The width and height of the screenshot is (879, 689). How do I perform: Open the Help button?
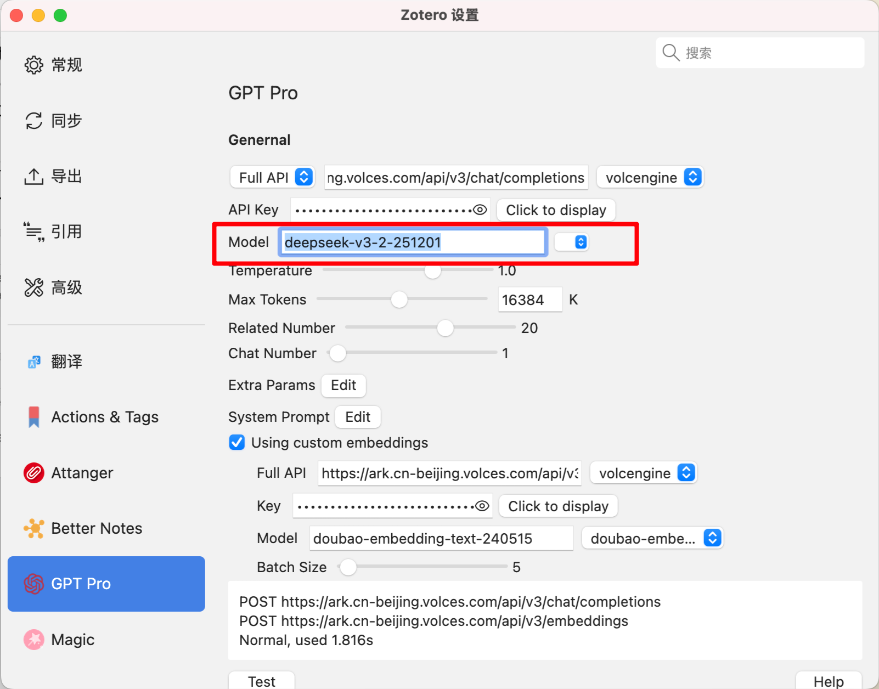tap(829, 681)
